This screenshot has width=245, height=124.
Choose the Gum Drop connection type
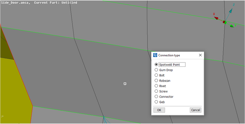pos(156,70)
